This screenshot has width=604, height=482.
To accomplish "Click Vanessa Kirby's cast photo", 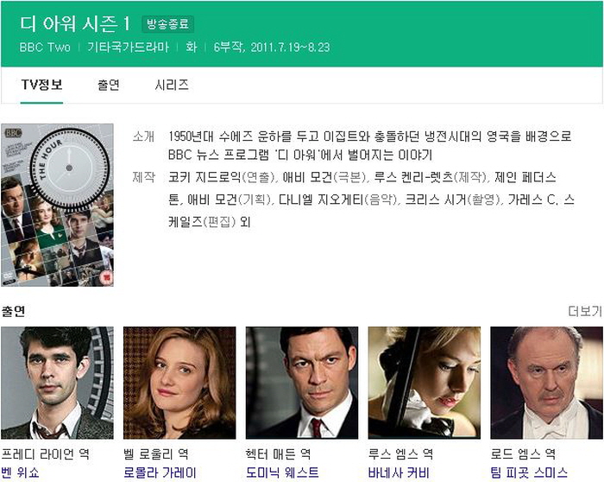I will [x=425, y=383].
